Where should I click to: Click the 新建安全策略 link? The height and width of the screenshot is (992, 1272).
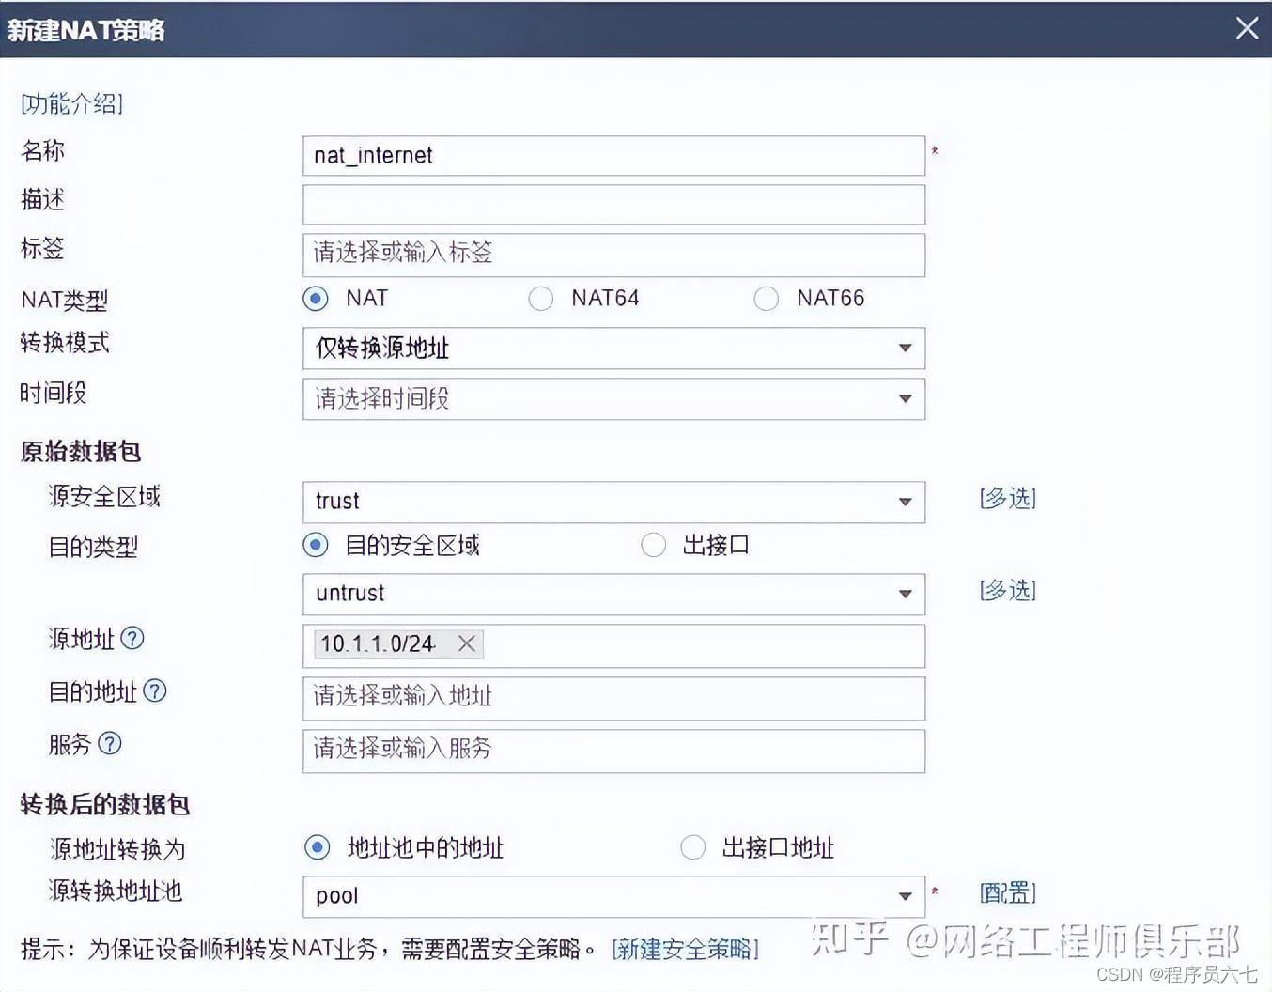point(685,949)
